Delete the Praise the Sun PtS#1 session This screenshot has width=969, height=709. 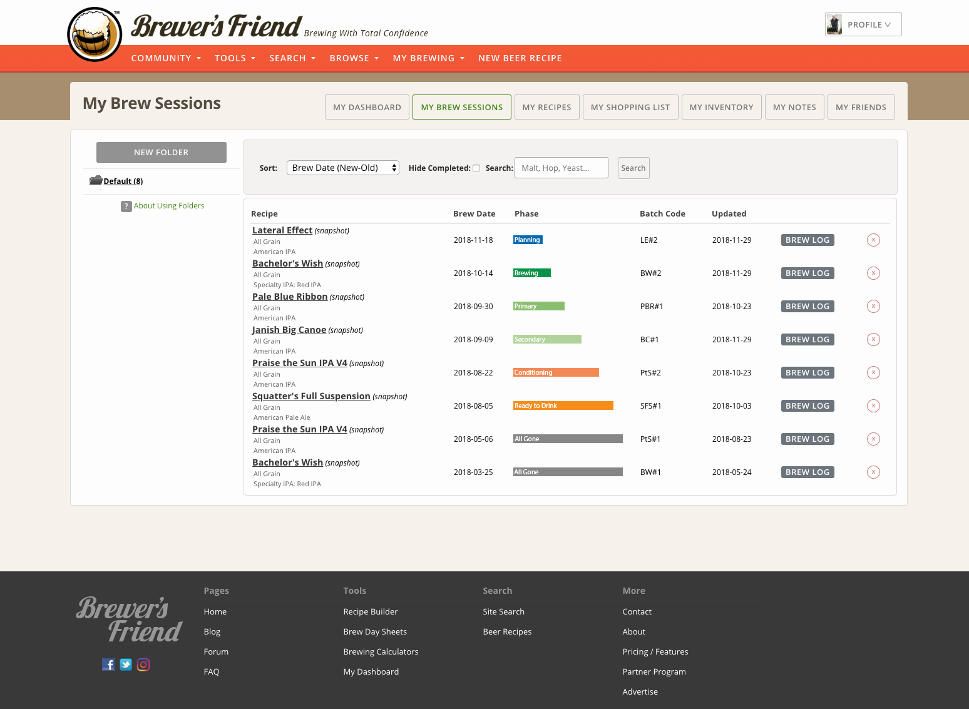click(x=873, y=439)
